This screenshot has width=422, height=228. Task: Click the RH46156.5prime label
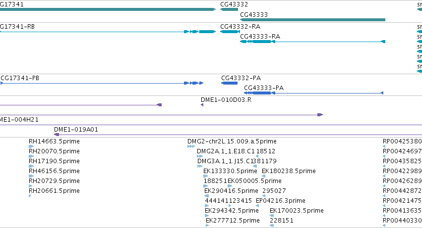pos(54,171)
